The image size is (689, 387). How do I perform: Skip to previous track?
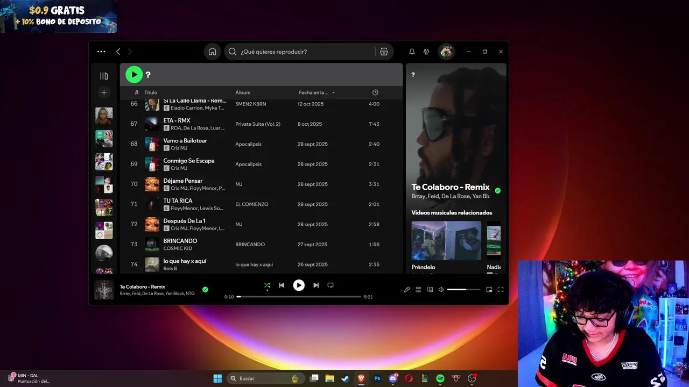(x=282, y=285)
